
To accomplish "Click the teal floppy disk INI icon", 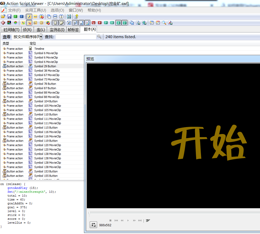I will pyautogui.click(x=69, y=16).
